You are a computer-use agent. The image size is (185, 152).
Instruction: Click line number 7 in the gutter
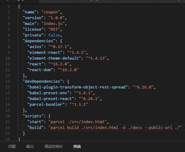coord(9,41)
